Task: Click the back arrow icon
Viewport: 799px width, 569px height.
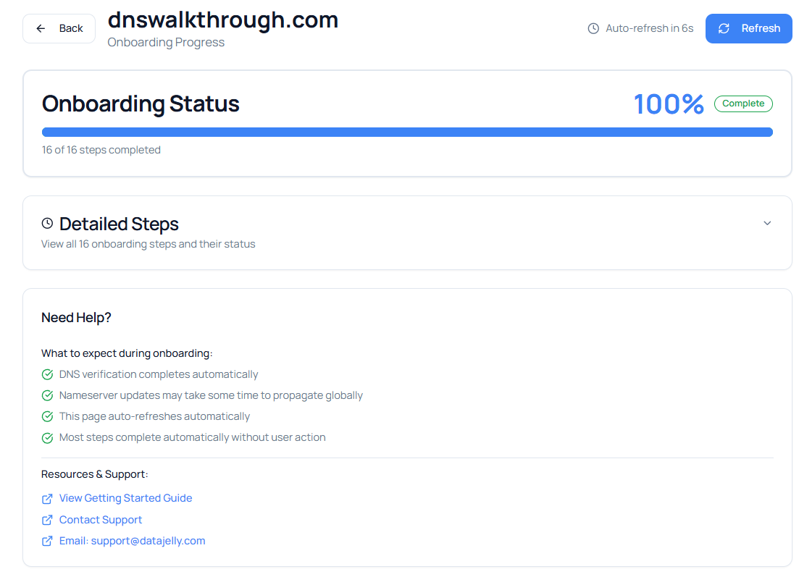Action: click(41, 28)
